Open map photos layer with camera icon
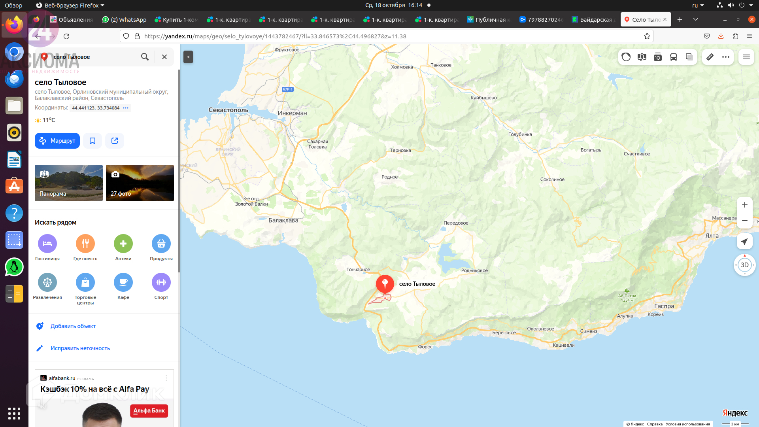This screenshot has height=427, width=759. click(x=658, y=57)
